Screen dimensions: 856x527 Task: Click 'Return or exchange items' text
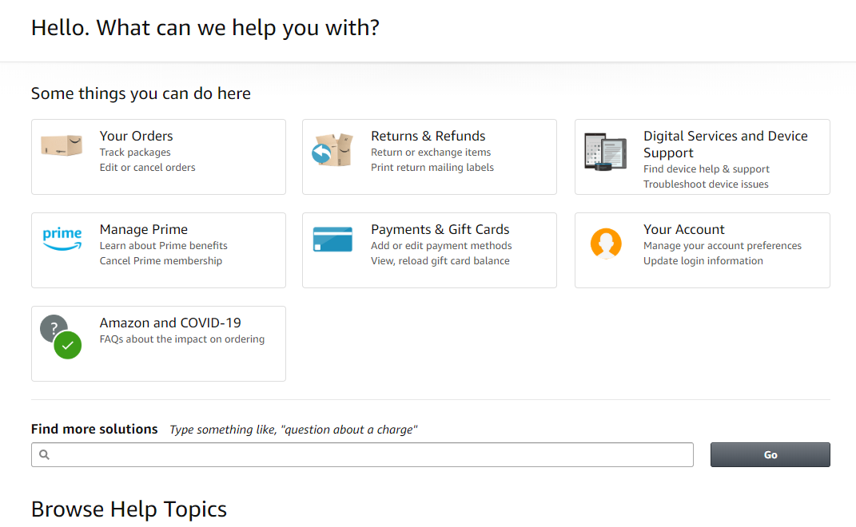(x=431, y=153)
